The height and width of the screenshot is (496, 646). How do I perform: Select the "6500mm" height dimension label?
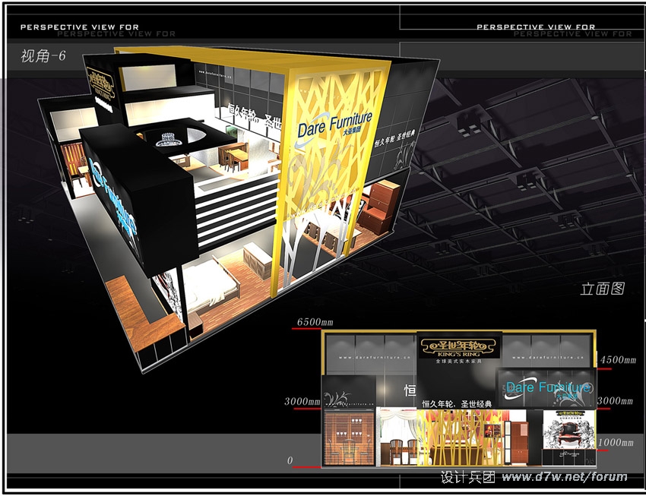(x=315, y=322)
